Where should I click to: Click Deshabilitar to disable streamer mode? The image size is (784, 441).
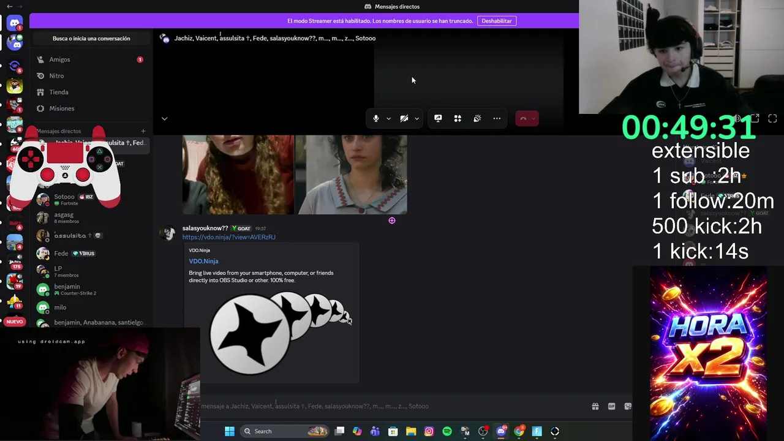click(x=497, y=21)
